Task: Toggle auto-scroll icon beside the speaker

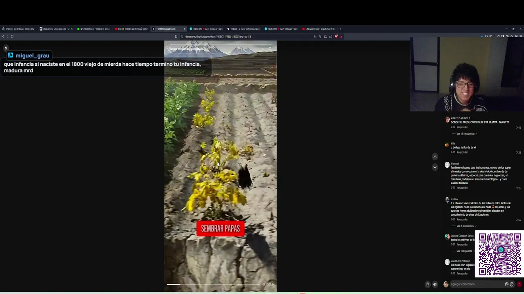Action: point(428,285)
